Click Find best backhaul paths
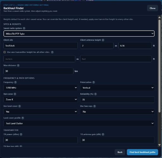The image size is (162, 158). pyautogui.click(x=142, y=152)
